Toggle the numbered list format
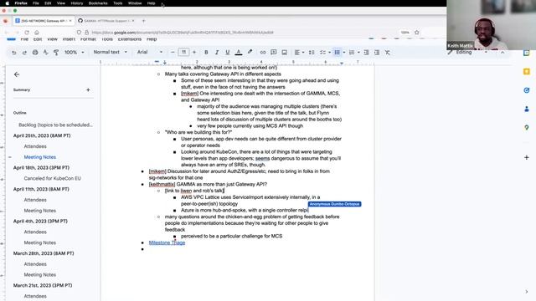 tap(352, 52)
